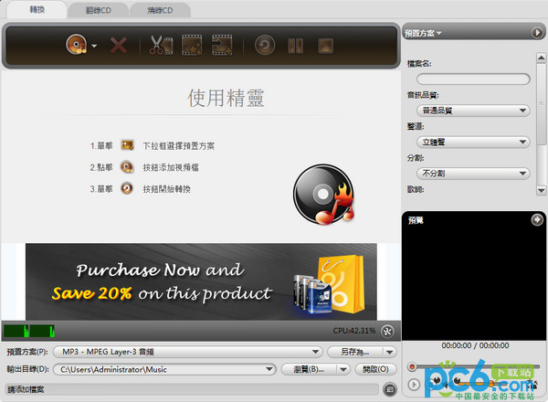Click the red X remove icon
This screenshot has width=548, height=402.
119,46
